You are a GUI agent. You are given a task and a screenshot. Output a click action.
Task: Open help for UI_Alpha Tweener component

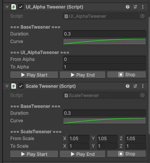pos(128,7)
